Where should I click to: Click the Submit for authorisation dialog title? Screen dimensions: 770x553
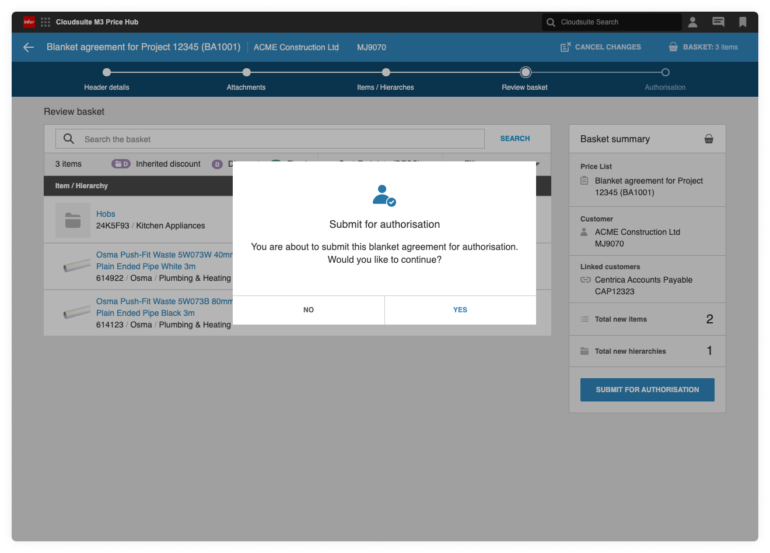coord(384,224)
